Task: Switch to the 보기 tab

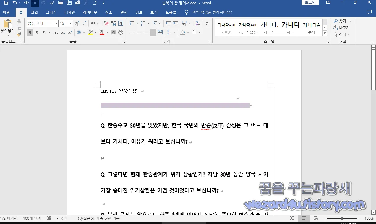Action: 154,12
